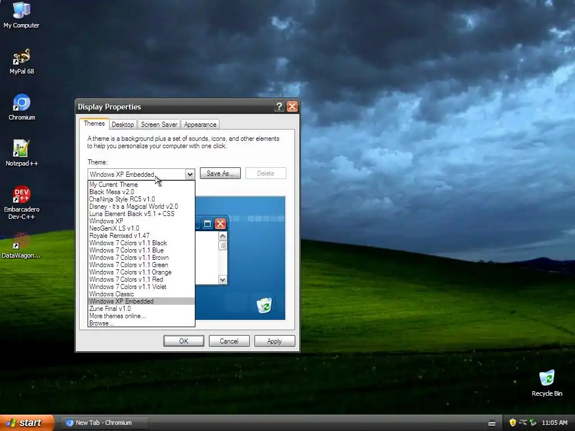
Task: Click the Apply button
Action: click(x=275, y=341)
